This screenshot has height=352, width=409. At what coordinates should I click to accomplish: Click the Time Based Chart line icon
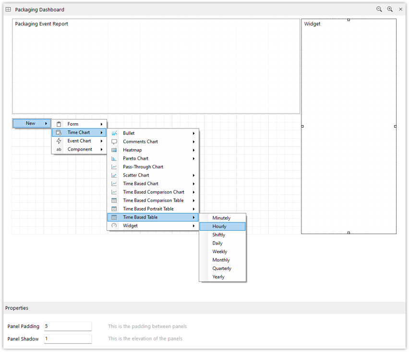pos(114,184)
